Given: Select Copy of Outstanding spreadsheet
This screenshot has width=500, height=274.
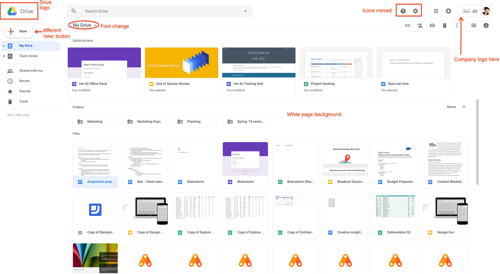Looking at the screenshot, I should tap(295, 216).
